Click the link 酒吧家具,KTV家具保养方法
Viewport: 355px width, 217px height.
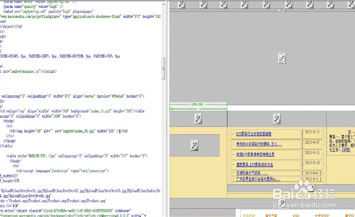(x=255, y=165)
